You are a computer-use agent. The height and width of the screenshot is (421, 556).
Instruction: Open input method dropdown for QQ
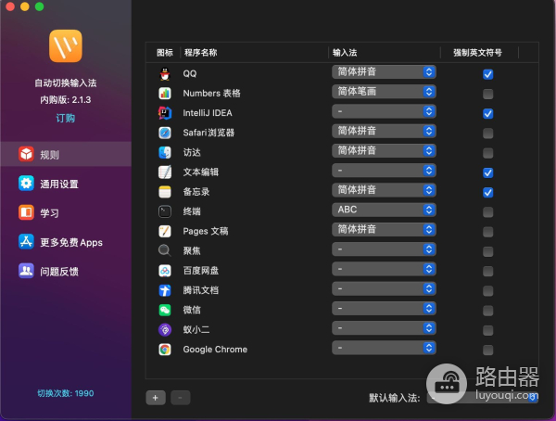point(384,72)
